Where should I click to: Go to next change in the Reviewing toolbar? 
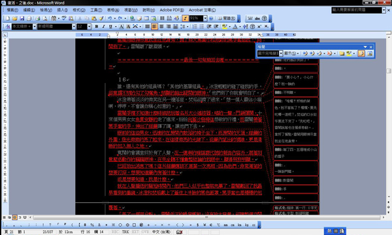coord(312,54)
